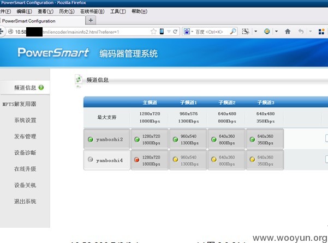The image size is (328, 243).
Task: Click the 主频道 column header
Action: pyautogui.click(x=150, y=102)
